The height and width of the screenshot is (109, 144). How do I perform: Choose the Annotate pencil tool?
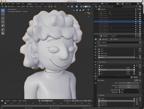point(3,30)
